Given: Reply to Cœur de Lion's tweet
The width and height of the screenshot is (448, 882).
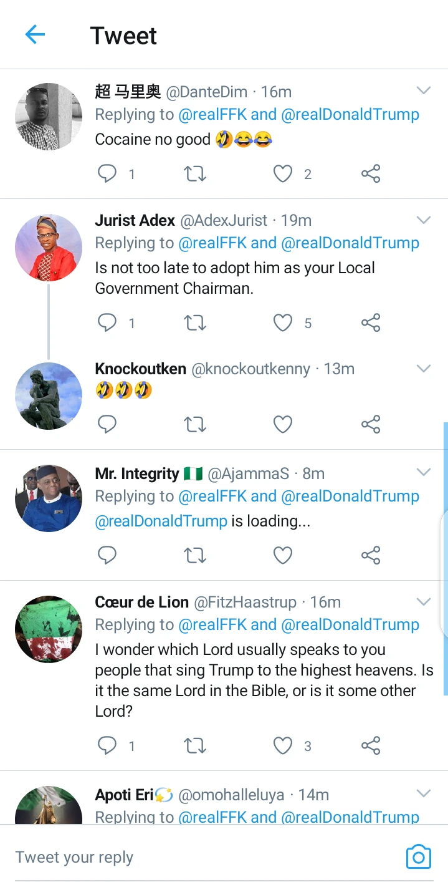Looking at the screenshot, I should [107, 745].
